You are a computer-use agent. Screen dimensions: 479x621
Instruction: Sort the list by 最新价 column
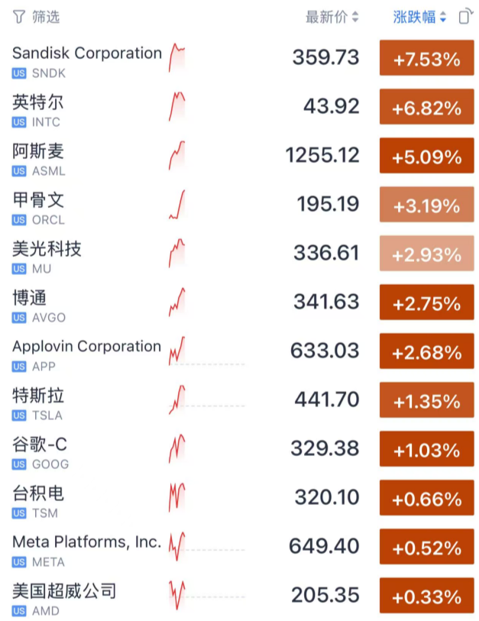click(332, 17)
